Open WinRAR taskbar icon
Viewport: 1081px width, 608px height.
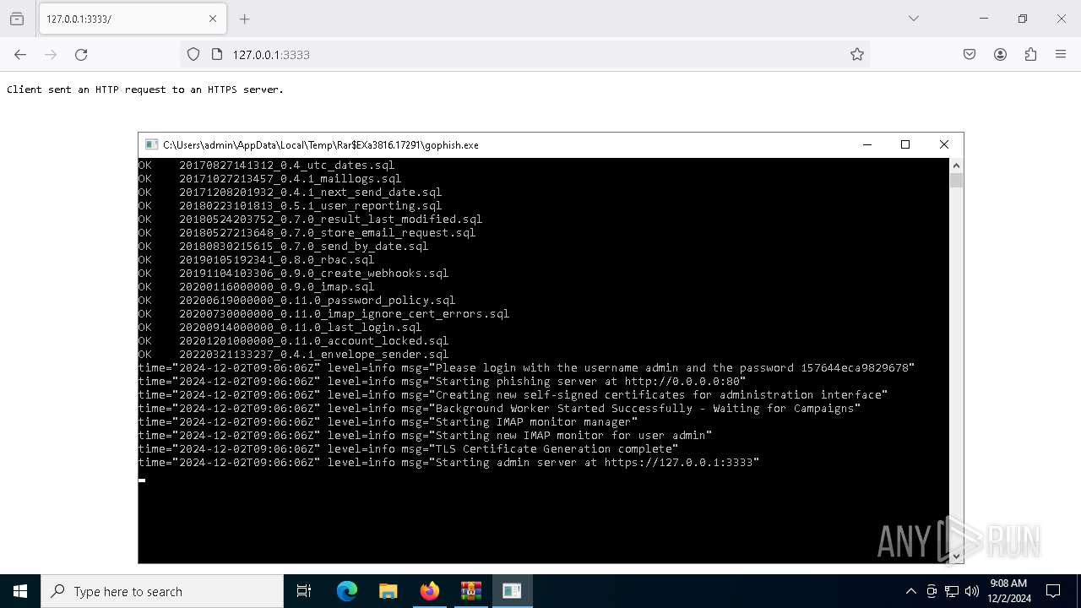point(470,591)
